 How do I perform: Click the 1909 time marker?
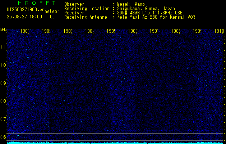point(197,31)
